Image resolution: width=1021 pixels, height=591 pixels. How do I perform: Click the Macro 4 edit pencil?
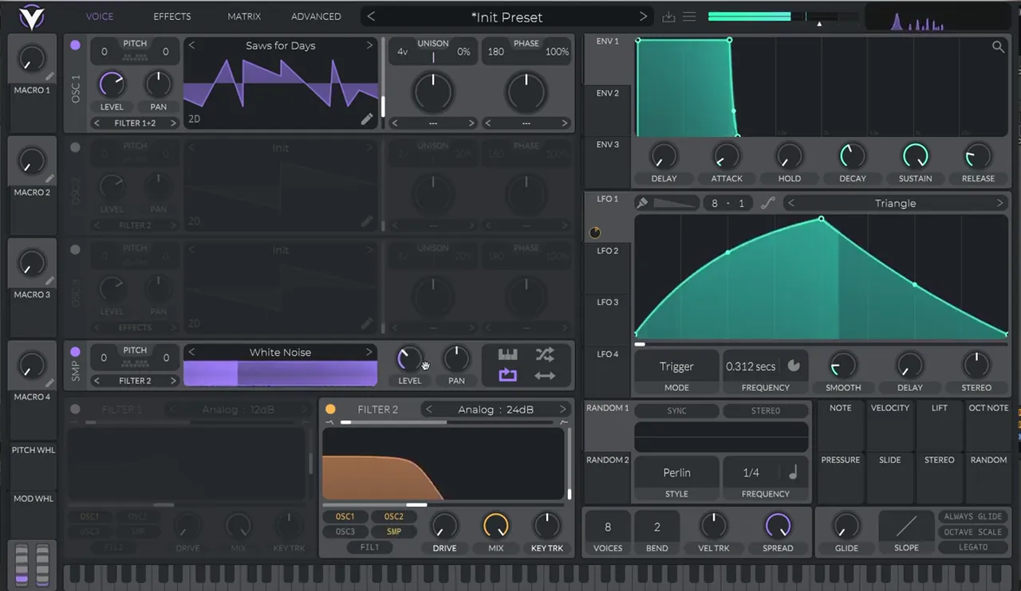click(49, 383)
